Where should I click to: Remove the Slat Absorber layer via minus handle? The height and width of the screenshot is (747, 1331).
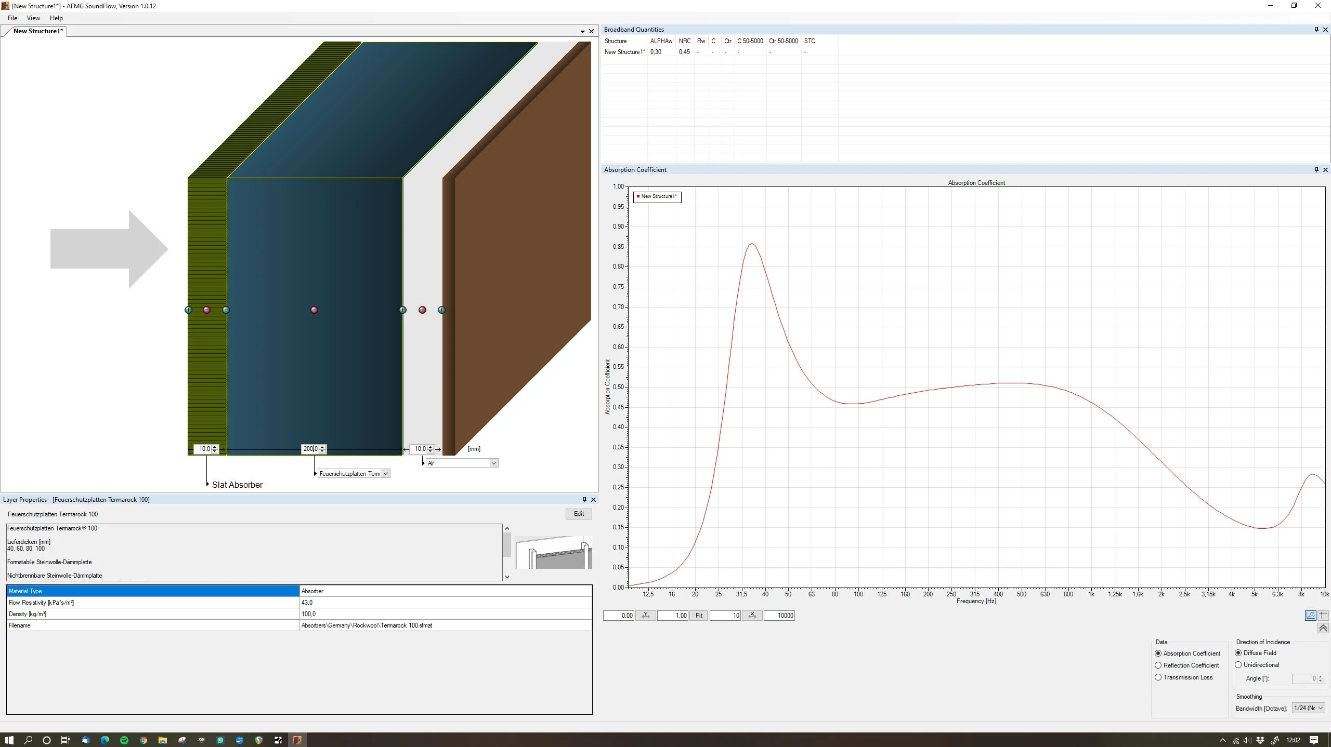[x=206, y=310]
